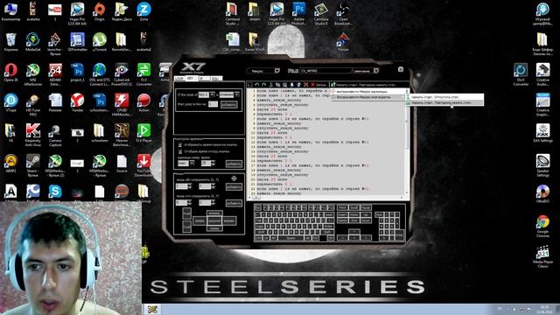Click добавить button in jump-to-line panel
This screenshot has width=560, height=315.
(x=228, y=104)
